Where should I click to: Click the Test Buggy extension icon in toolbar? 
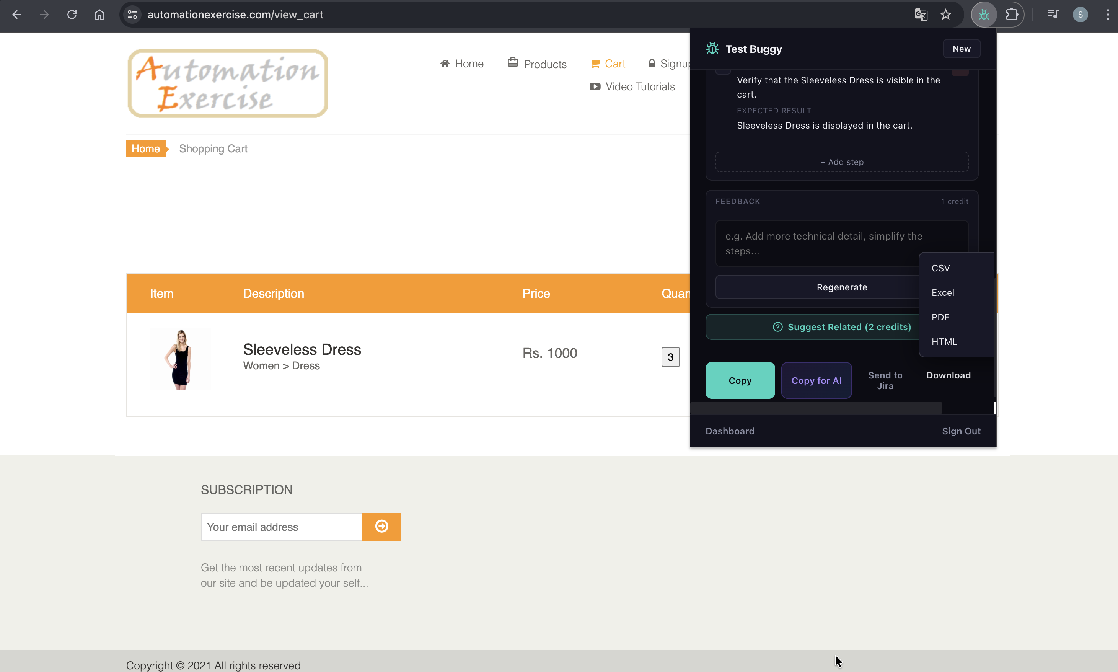(x=984, y=15)
